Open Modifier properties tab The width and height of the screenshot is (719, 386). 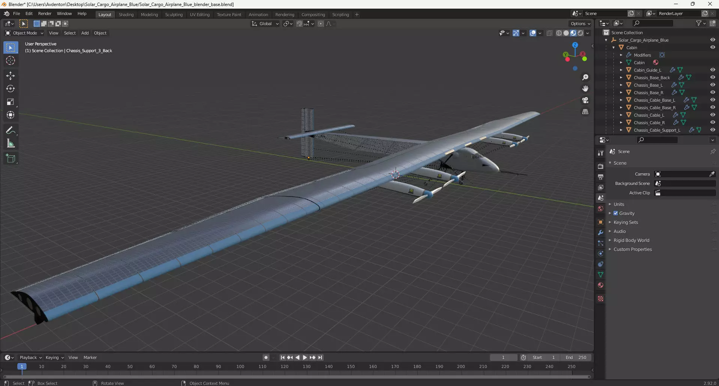click(601, 233)
